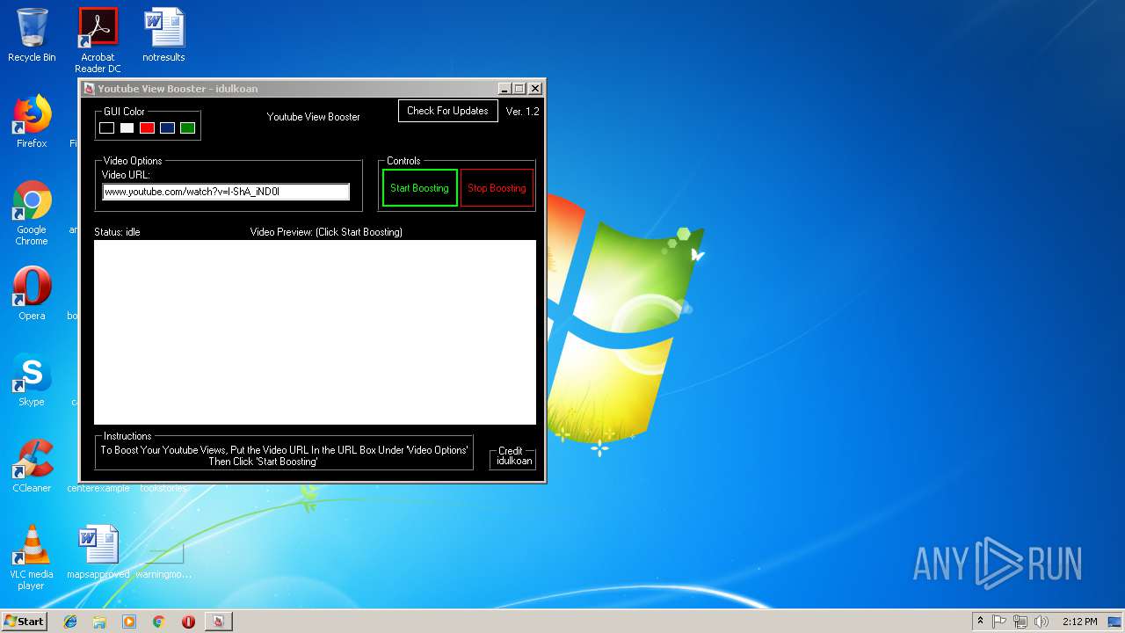Open the Google Chrome desktop shortcut
Screen dimensions: 1125x633
pos(32,213)
